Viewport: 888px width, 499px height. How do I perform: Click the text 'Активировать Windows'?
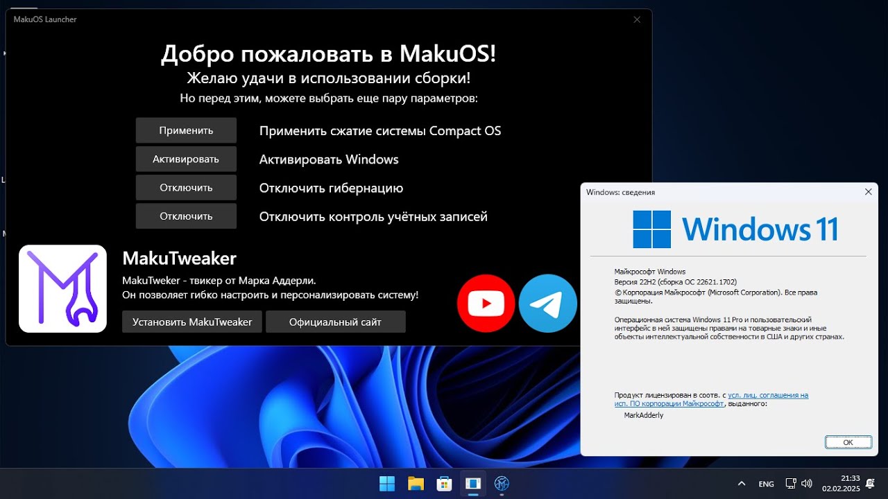tap(329, 159)
